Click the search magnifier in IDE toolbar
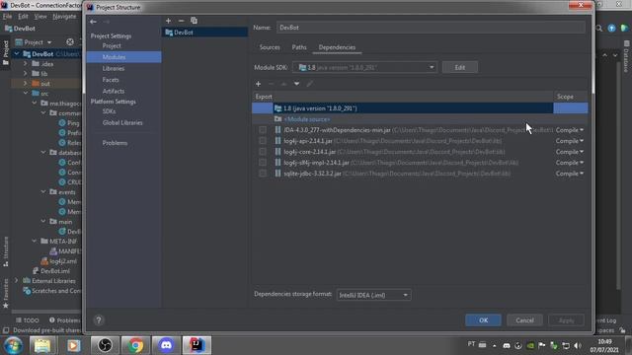 pyautogui.click(x=599, y=29)
